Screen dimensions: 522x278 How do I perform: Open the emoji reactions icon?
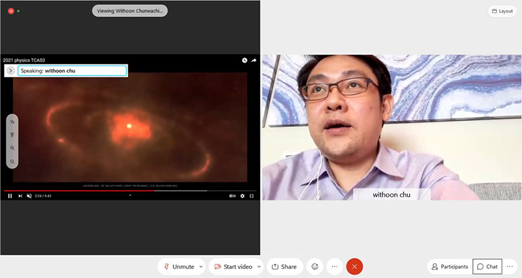(x=315, y=266)
